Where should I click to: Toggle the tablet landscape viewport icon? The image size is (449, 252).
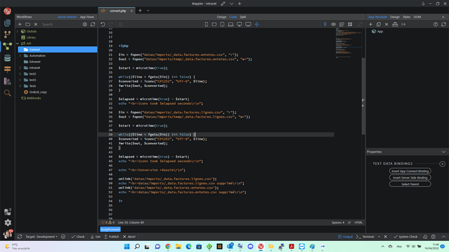[214, 25]
